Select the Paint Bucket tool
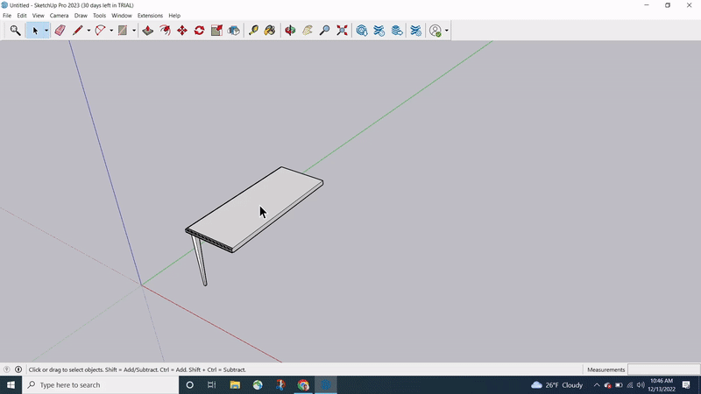 coord(270,31)
